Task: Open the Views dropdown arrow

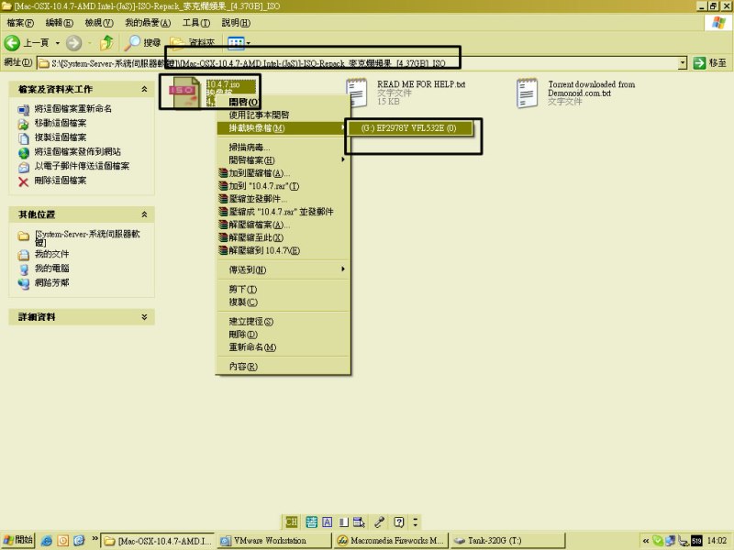Action: pos(249,43)
